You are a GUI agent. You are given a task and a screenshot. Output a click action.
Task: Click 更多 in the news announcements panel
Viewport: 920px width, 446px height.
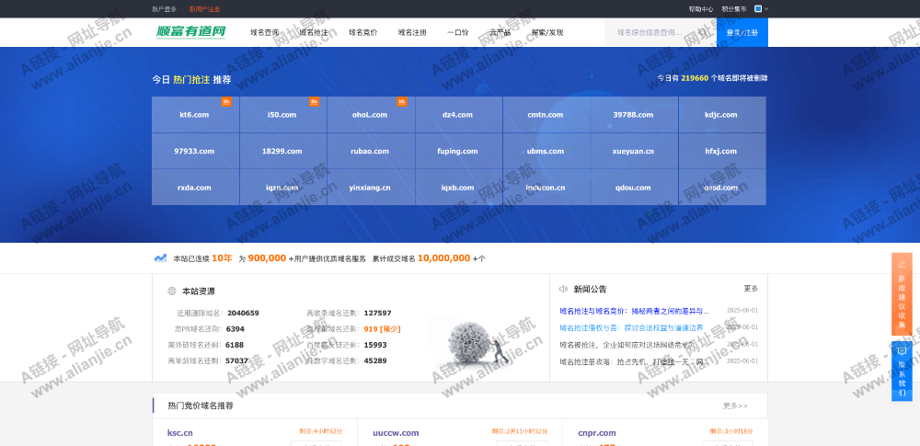point(751,289)
